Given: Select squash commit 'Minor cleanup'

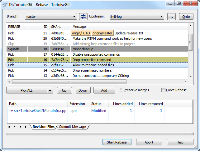Looking at the screenshot, I should (97, 49).
